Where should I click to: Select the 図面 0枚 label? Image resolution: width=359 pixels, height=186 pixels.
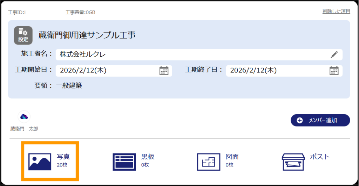232,160
